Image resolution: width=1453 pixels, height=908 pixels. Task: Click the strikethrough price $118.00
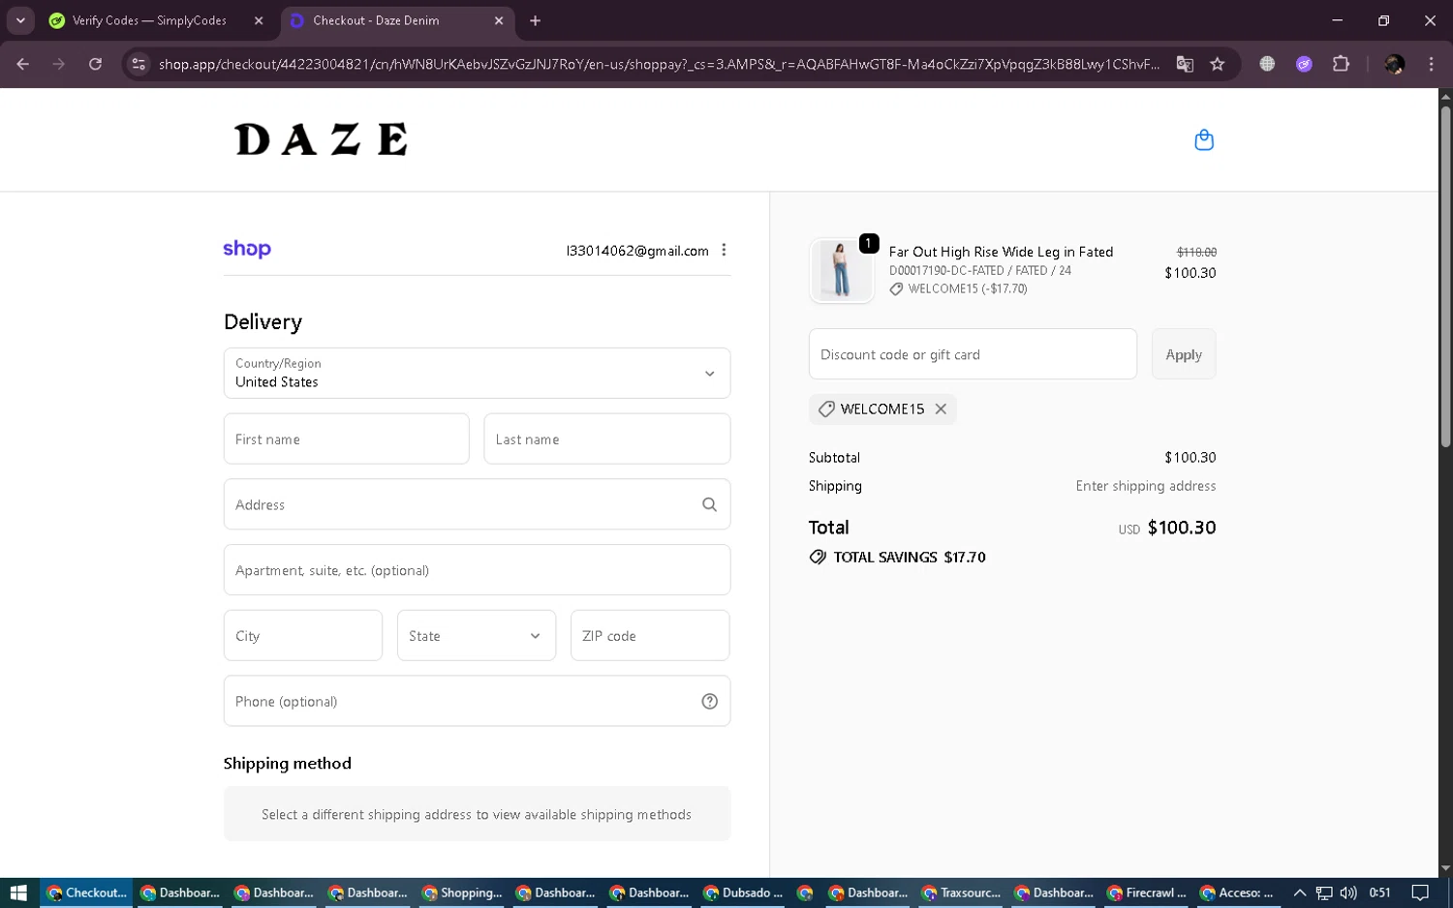click(x=1196, y=252)
